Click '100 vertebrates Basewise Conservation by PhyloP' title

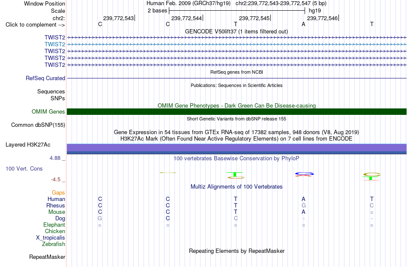tap(236, 159)
